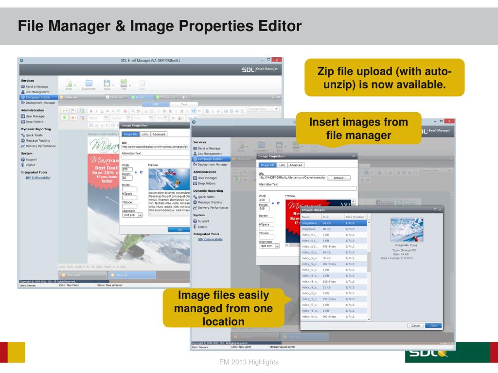Switch to Advanced tab in front window dialog
The height and width of the screenshot is (373, 498).
click(x=296, y=165)
